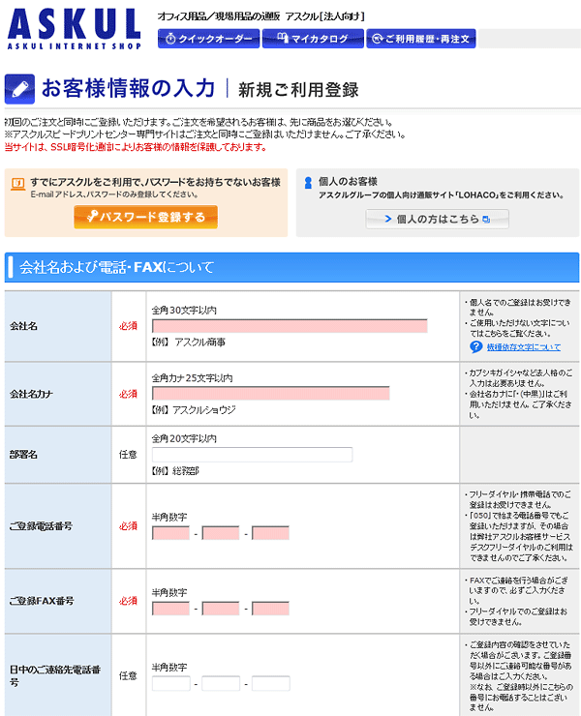Click the 全角30文字以内 hint text
This screenshot has width=581, height=716.
(184, 311)
